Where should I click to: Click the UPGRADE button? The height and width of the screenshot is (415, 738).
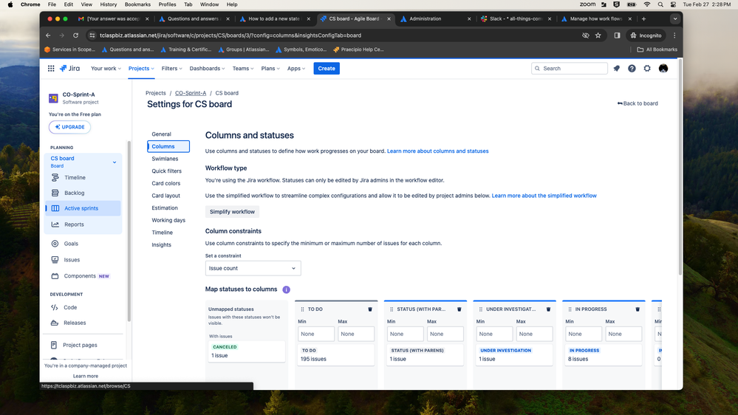(69, 127)
